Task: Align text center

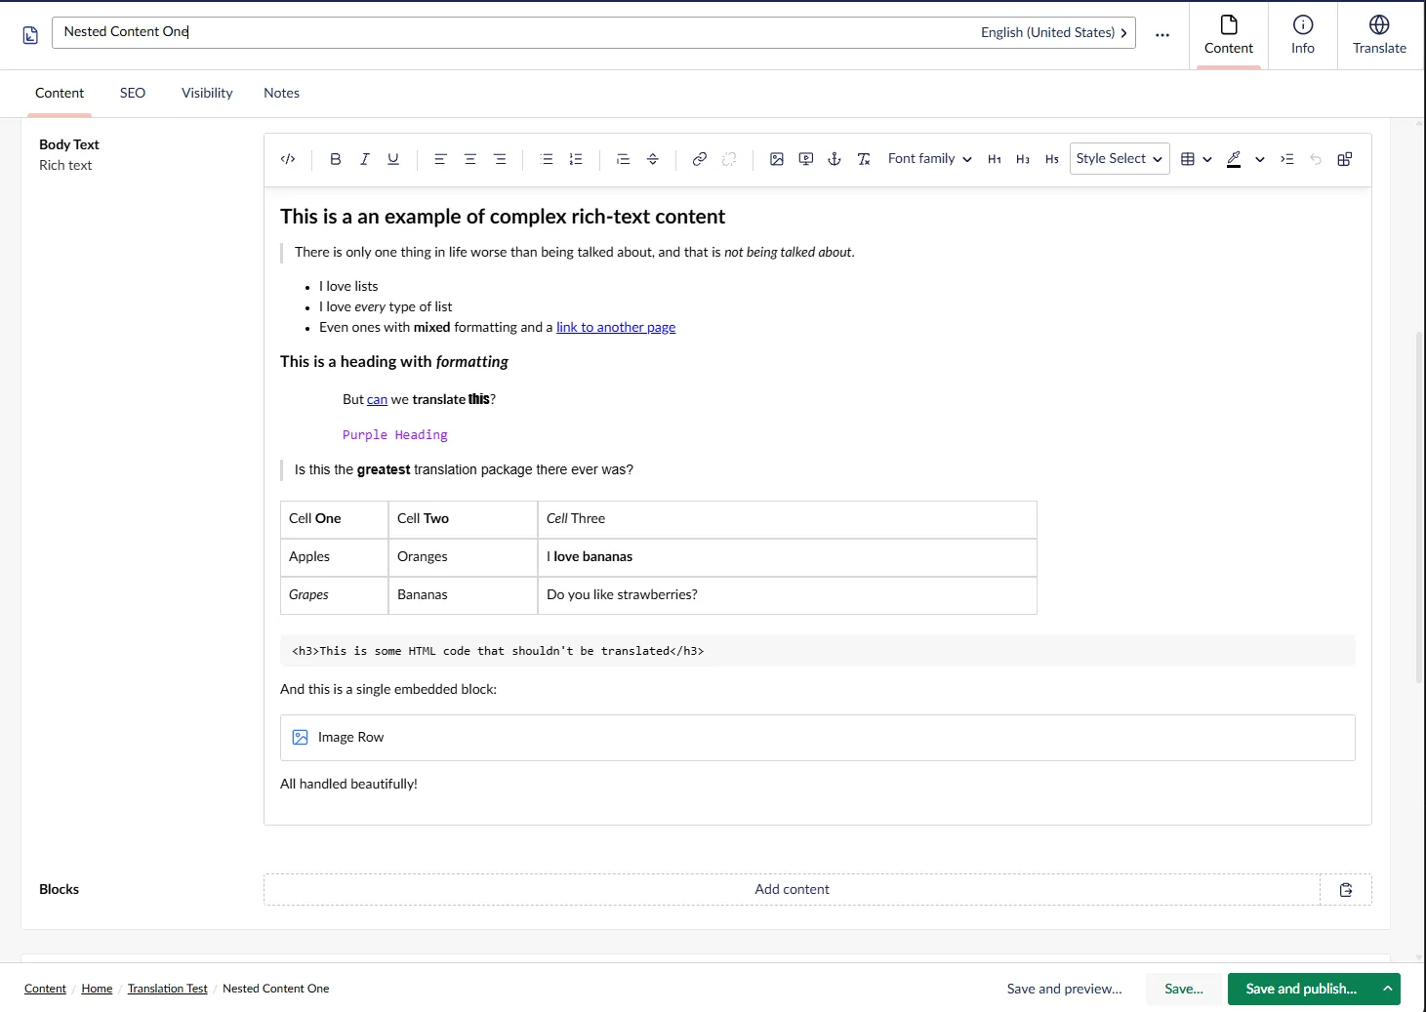Action: coord(469,159)
